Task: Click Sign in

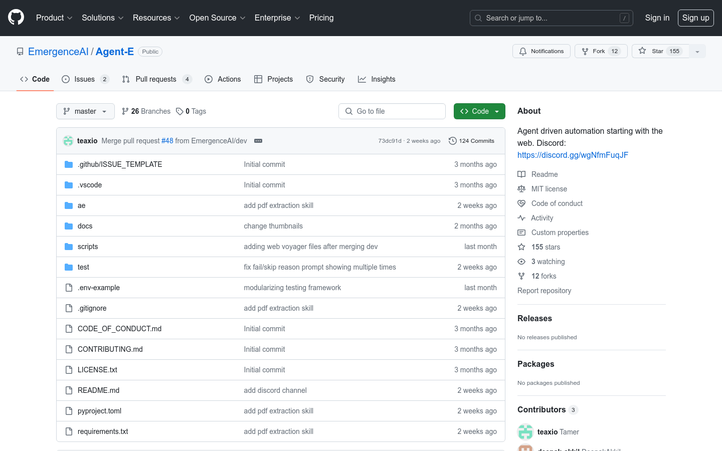Action: coord(657,18)
